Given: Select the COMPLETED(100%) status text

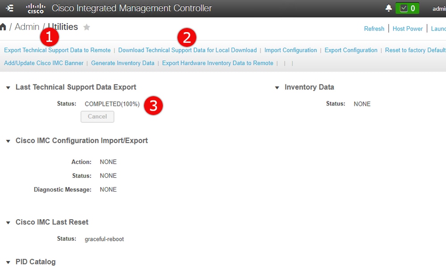Looking at the screenshot, I should point(112,104).
